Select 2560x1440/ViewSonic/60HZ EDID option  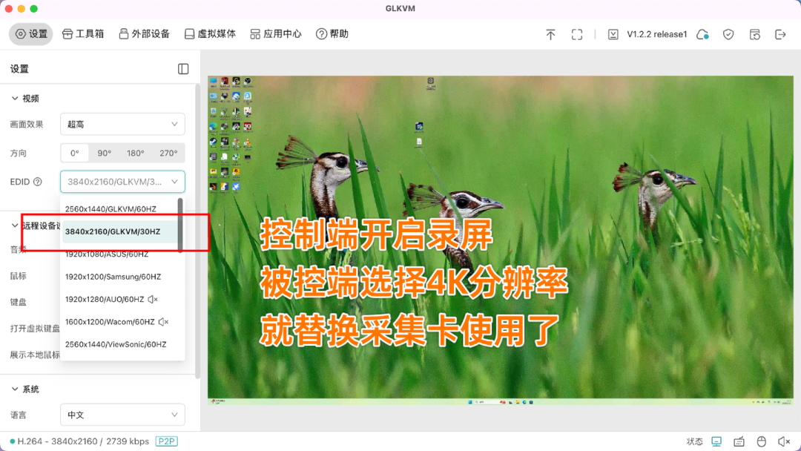coord(119,344)
